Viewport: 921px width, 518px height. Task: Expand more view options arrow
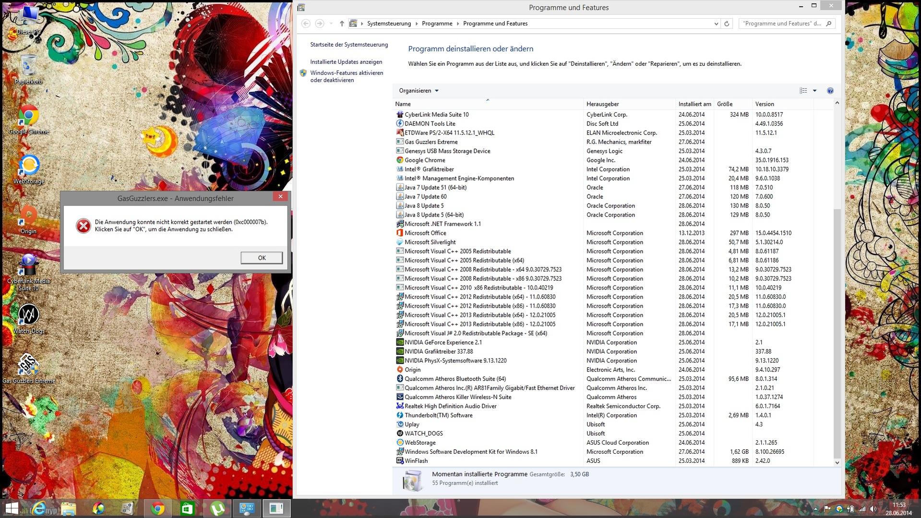[814, 91]
